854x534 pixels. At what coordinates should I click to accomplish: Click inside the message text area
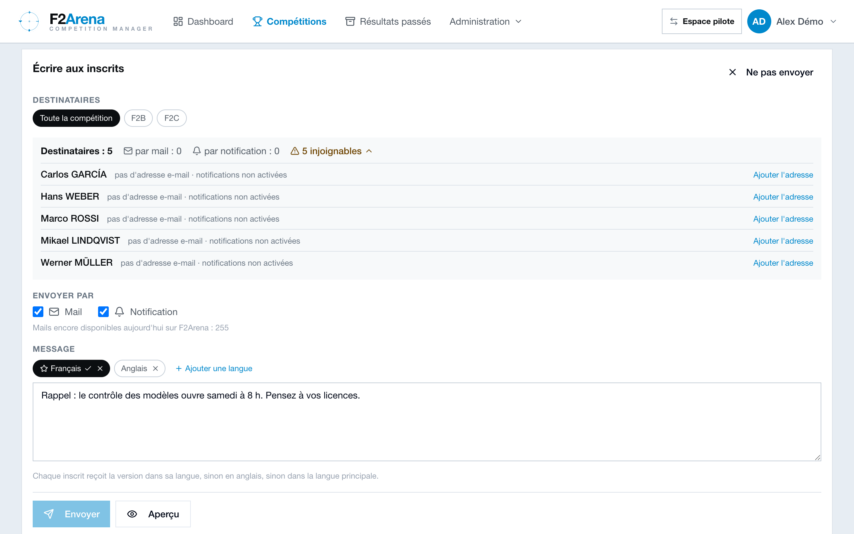coord(427,422)
